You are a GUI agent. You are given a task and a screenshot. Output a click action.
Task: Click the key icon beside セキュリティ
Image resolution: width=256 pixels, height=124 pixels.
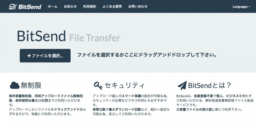98,85
